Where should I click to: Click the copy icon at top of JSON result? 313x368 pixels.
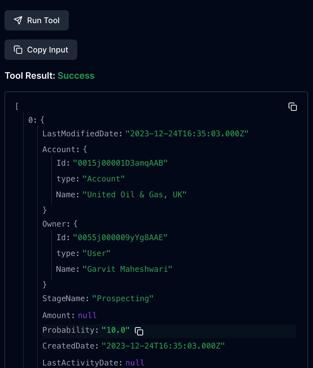293,107
